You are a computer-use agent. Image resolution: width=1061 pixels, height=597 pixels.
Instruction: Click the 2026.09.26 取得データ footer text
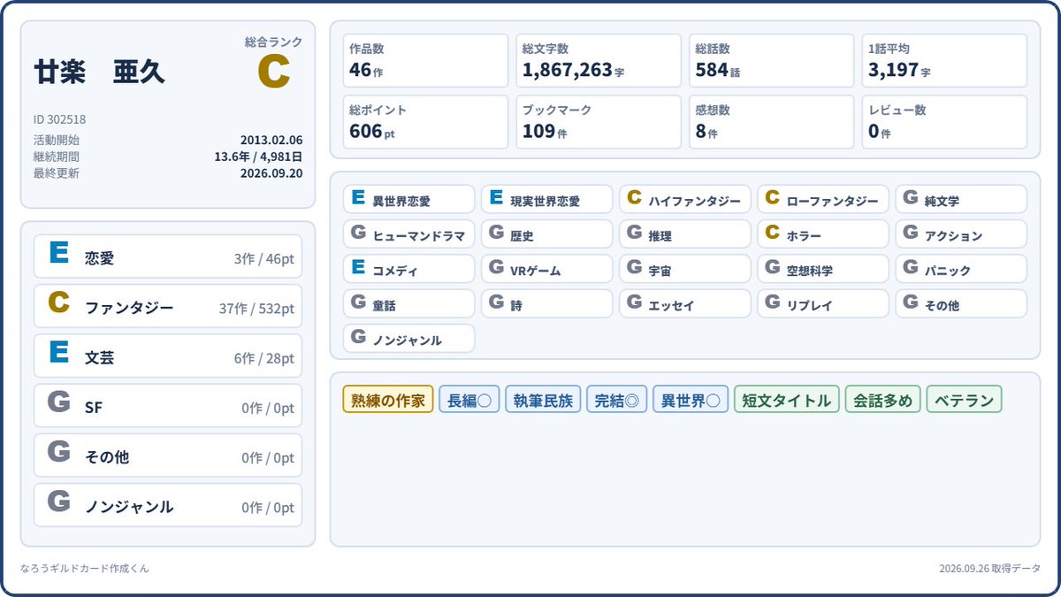[x=990, y=569]
